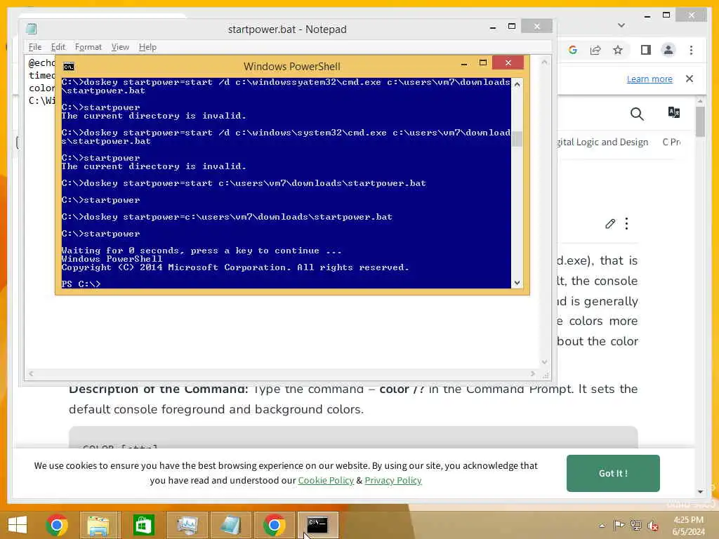Open the muted volume tray icon

pos(653,526)
